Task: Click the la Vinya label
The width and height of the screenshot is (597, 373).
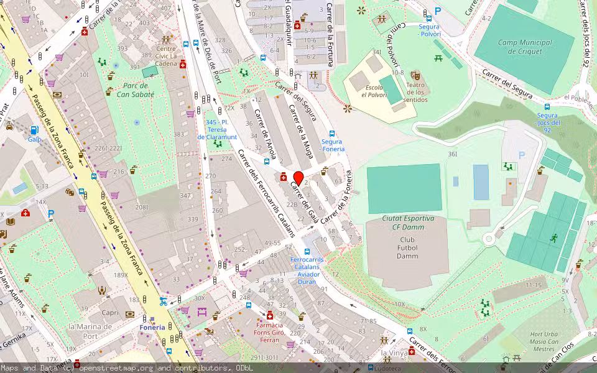Action: point(394,353)
